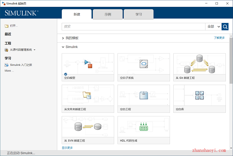Screen dimensions: 233x156
Task: Click the 正在启动 Simulink... status text
Action: [21, 153]
